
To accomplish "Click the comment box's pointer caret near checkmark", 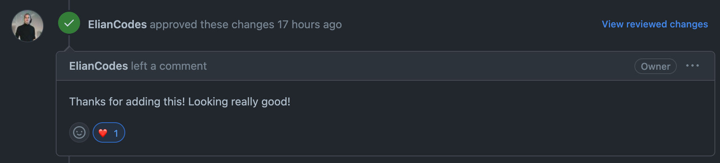I will (x=69, y=49).
